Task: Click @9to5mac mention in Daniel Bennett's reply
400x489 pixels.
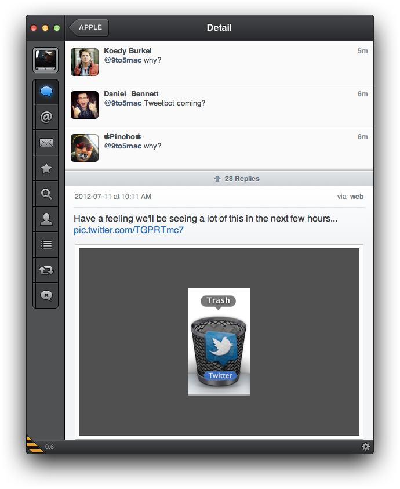Action: 122,103
